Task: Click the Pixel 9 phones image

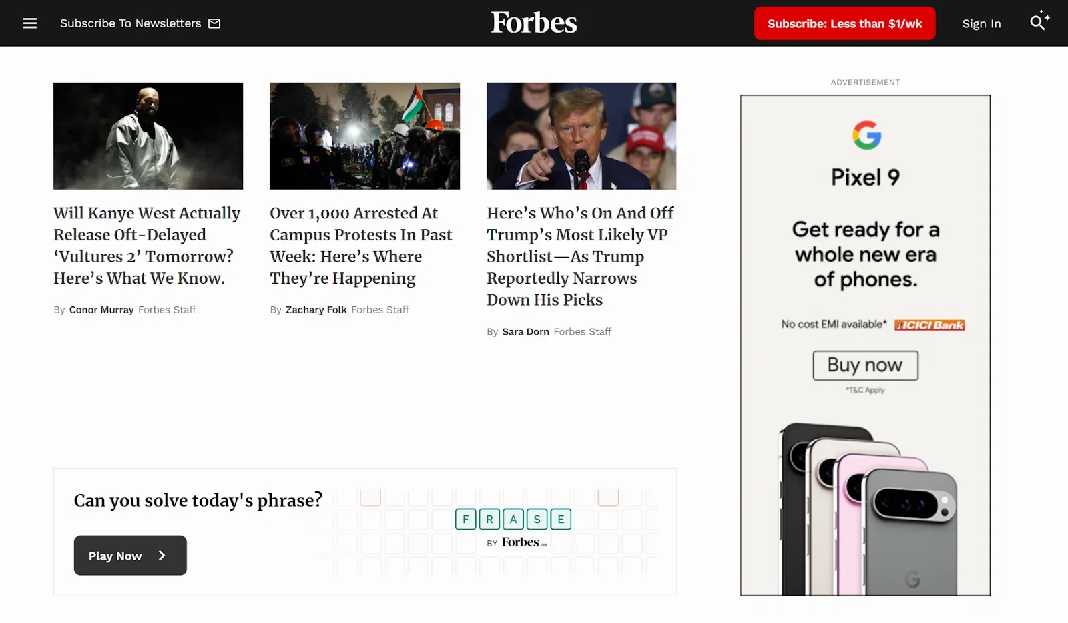Action: [x=868, y=509]
